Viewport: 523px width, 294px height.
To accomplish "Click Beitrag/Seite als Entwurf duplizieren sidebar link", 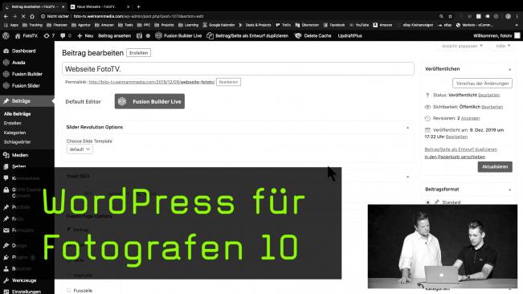I will (x=460, y=149).
